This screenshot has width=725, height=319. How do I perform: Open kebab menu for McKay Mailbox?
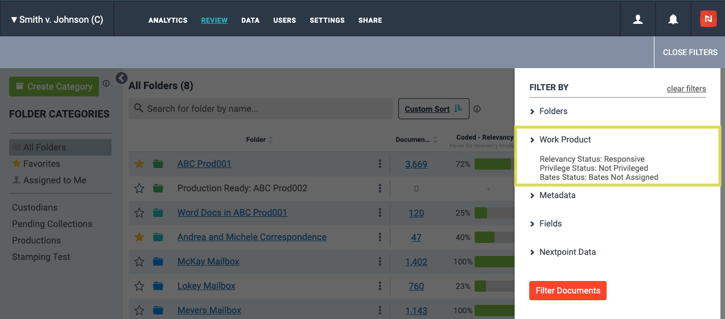click(x=380, y=262)
